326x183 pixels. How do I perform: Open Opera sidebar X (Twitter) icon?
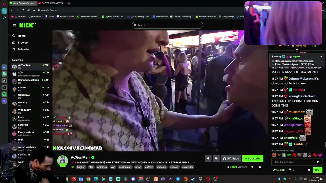point(4,87)
